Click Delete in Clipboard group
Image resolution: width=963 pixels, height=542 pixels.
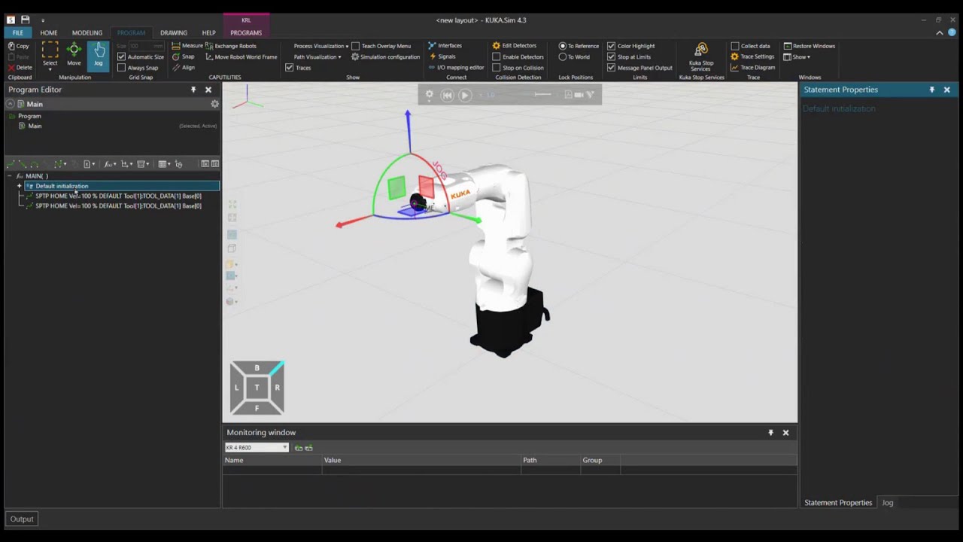coord(20,67)
